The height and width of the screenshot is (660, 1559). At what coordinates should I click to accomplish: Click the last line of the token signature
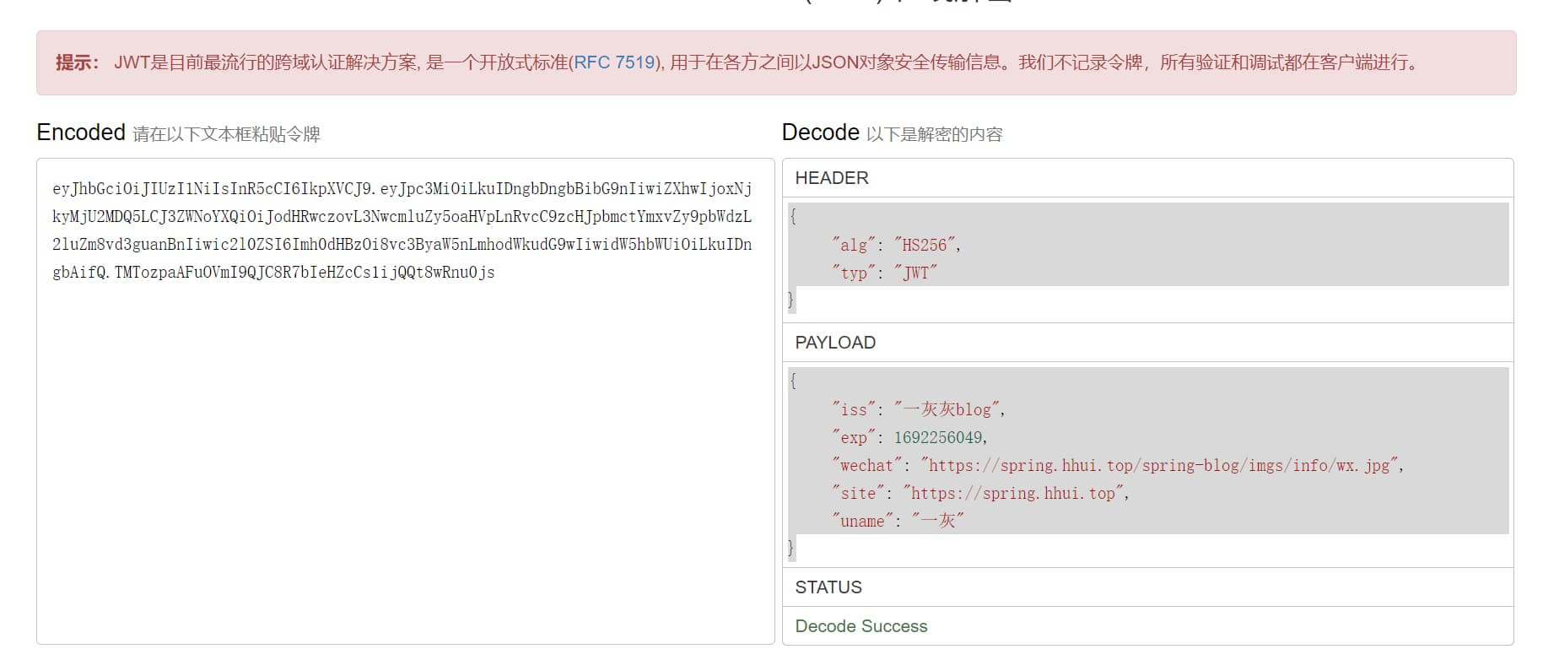click(273, 272)
